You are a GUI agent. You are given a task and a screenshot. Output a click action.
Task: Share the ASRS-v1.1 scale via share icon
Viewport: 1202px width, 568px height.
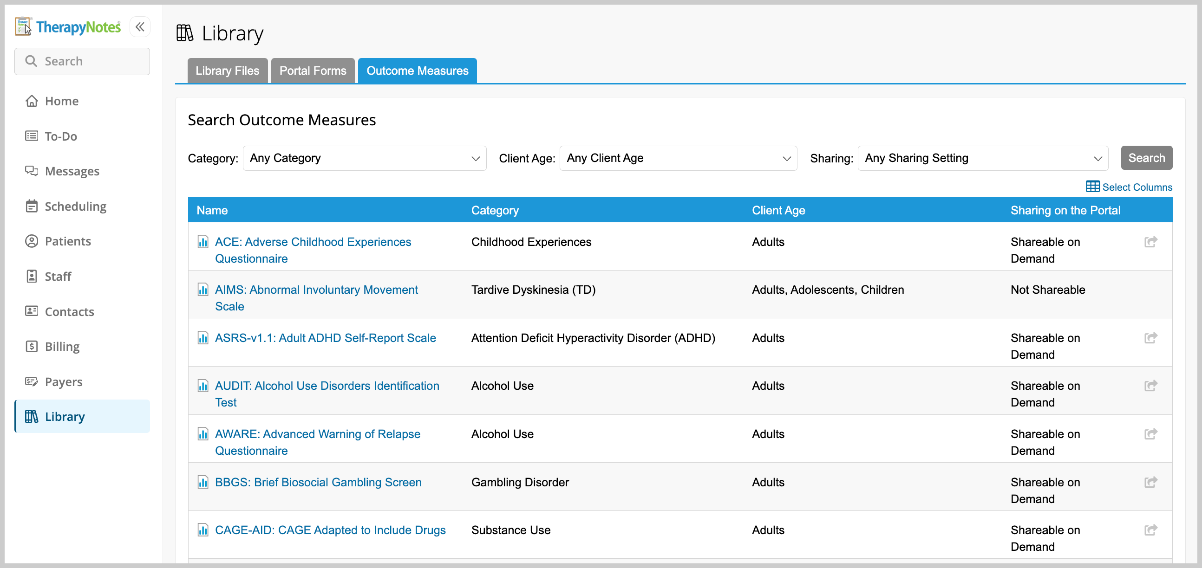click(x=1150, y=338)
